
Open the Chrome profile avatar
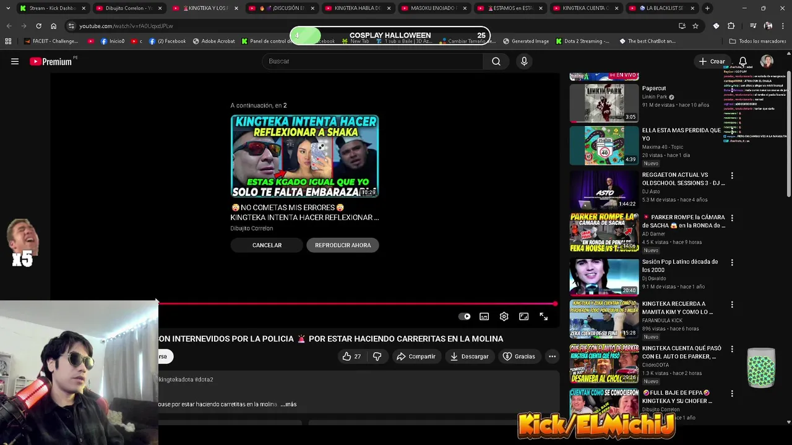768,26
